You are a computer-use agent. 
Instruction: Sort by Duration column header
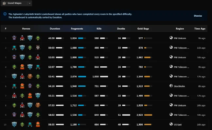(x=55, y=29)
